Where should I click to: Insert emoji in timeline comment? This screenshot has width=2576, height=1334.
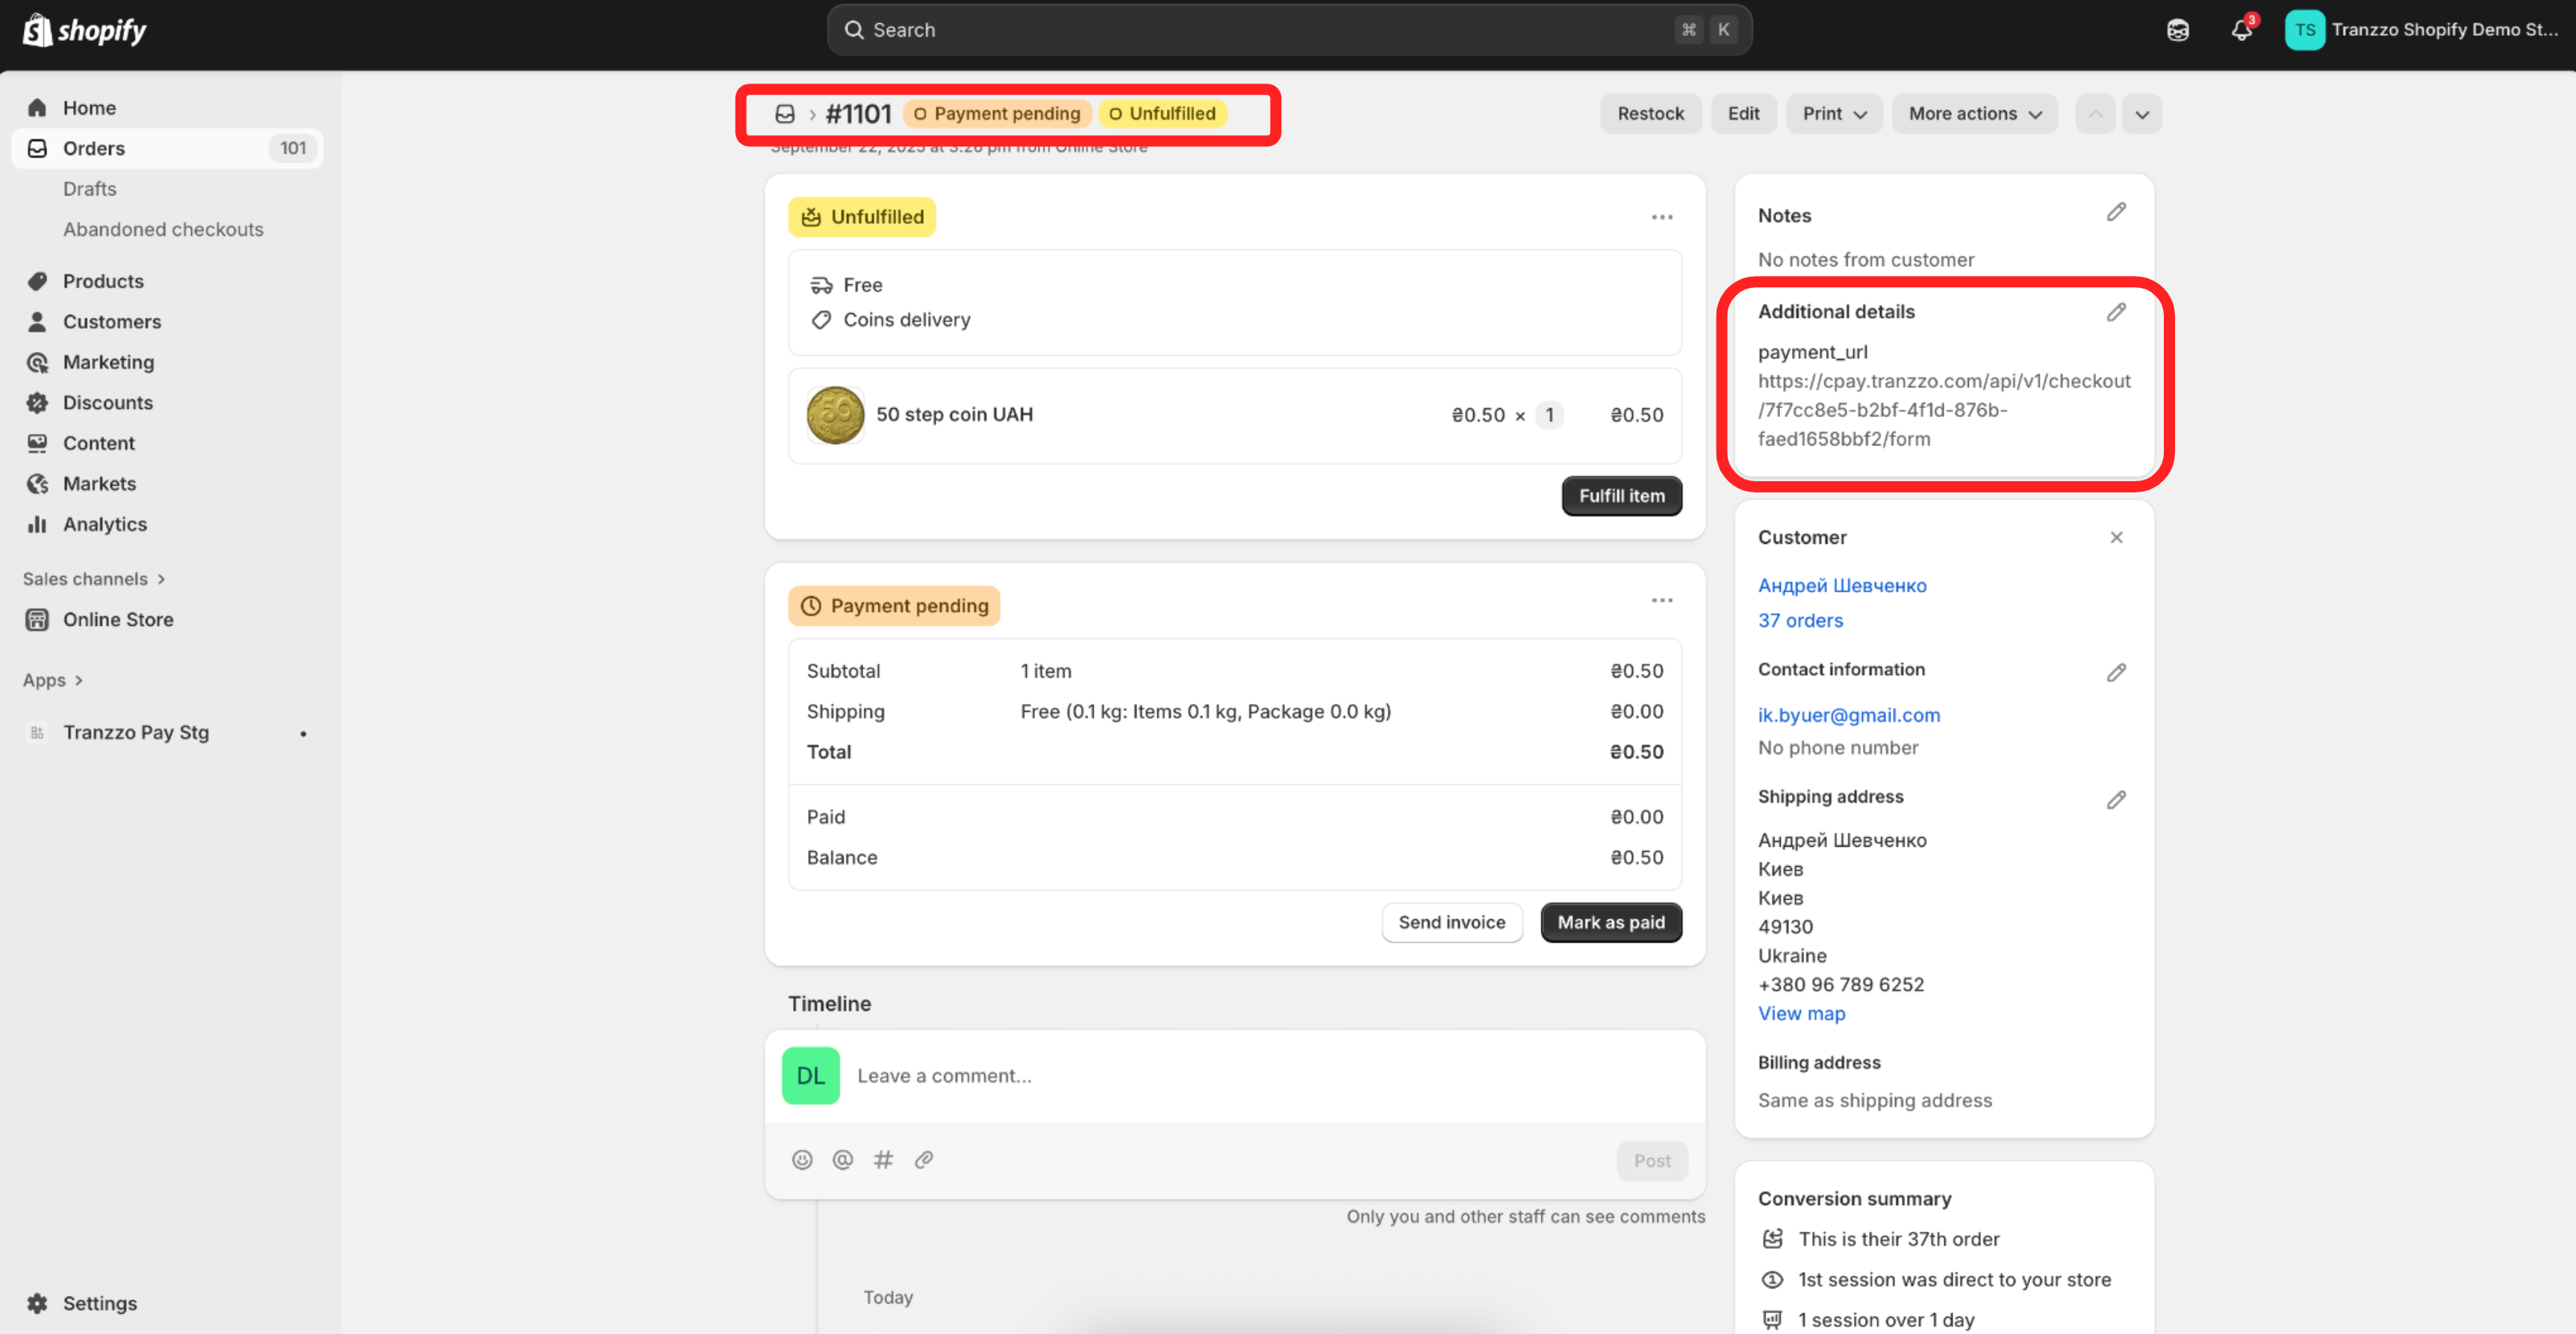click(802, 1159)
